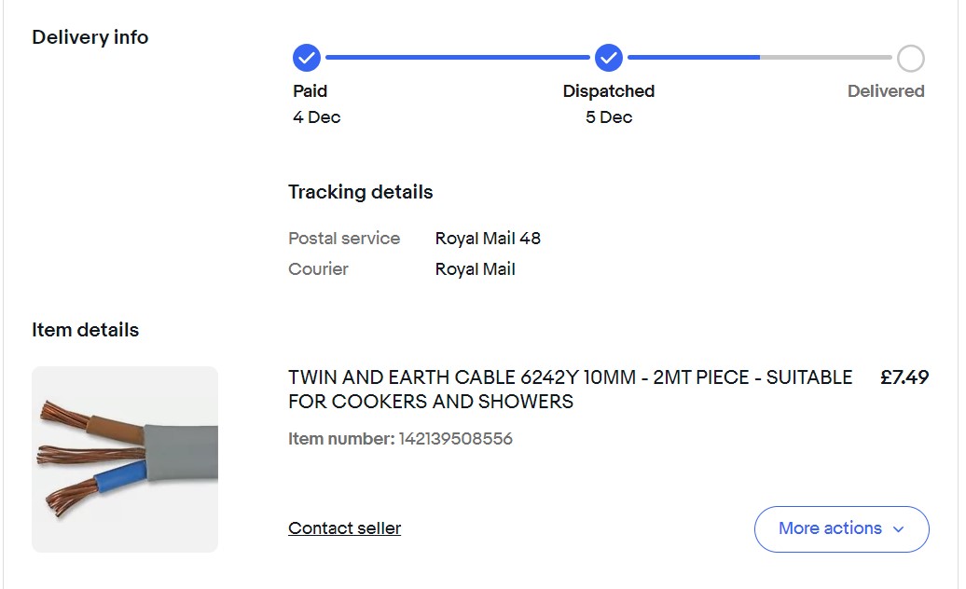Click the 5 Dec dispatched date
Viewport: 966px width, 589px height.
pyautogui.click(x=609, y=117)
